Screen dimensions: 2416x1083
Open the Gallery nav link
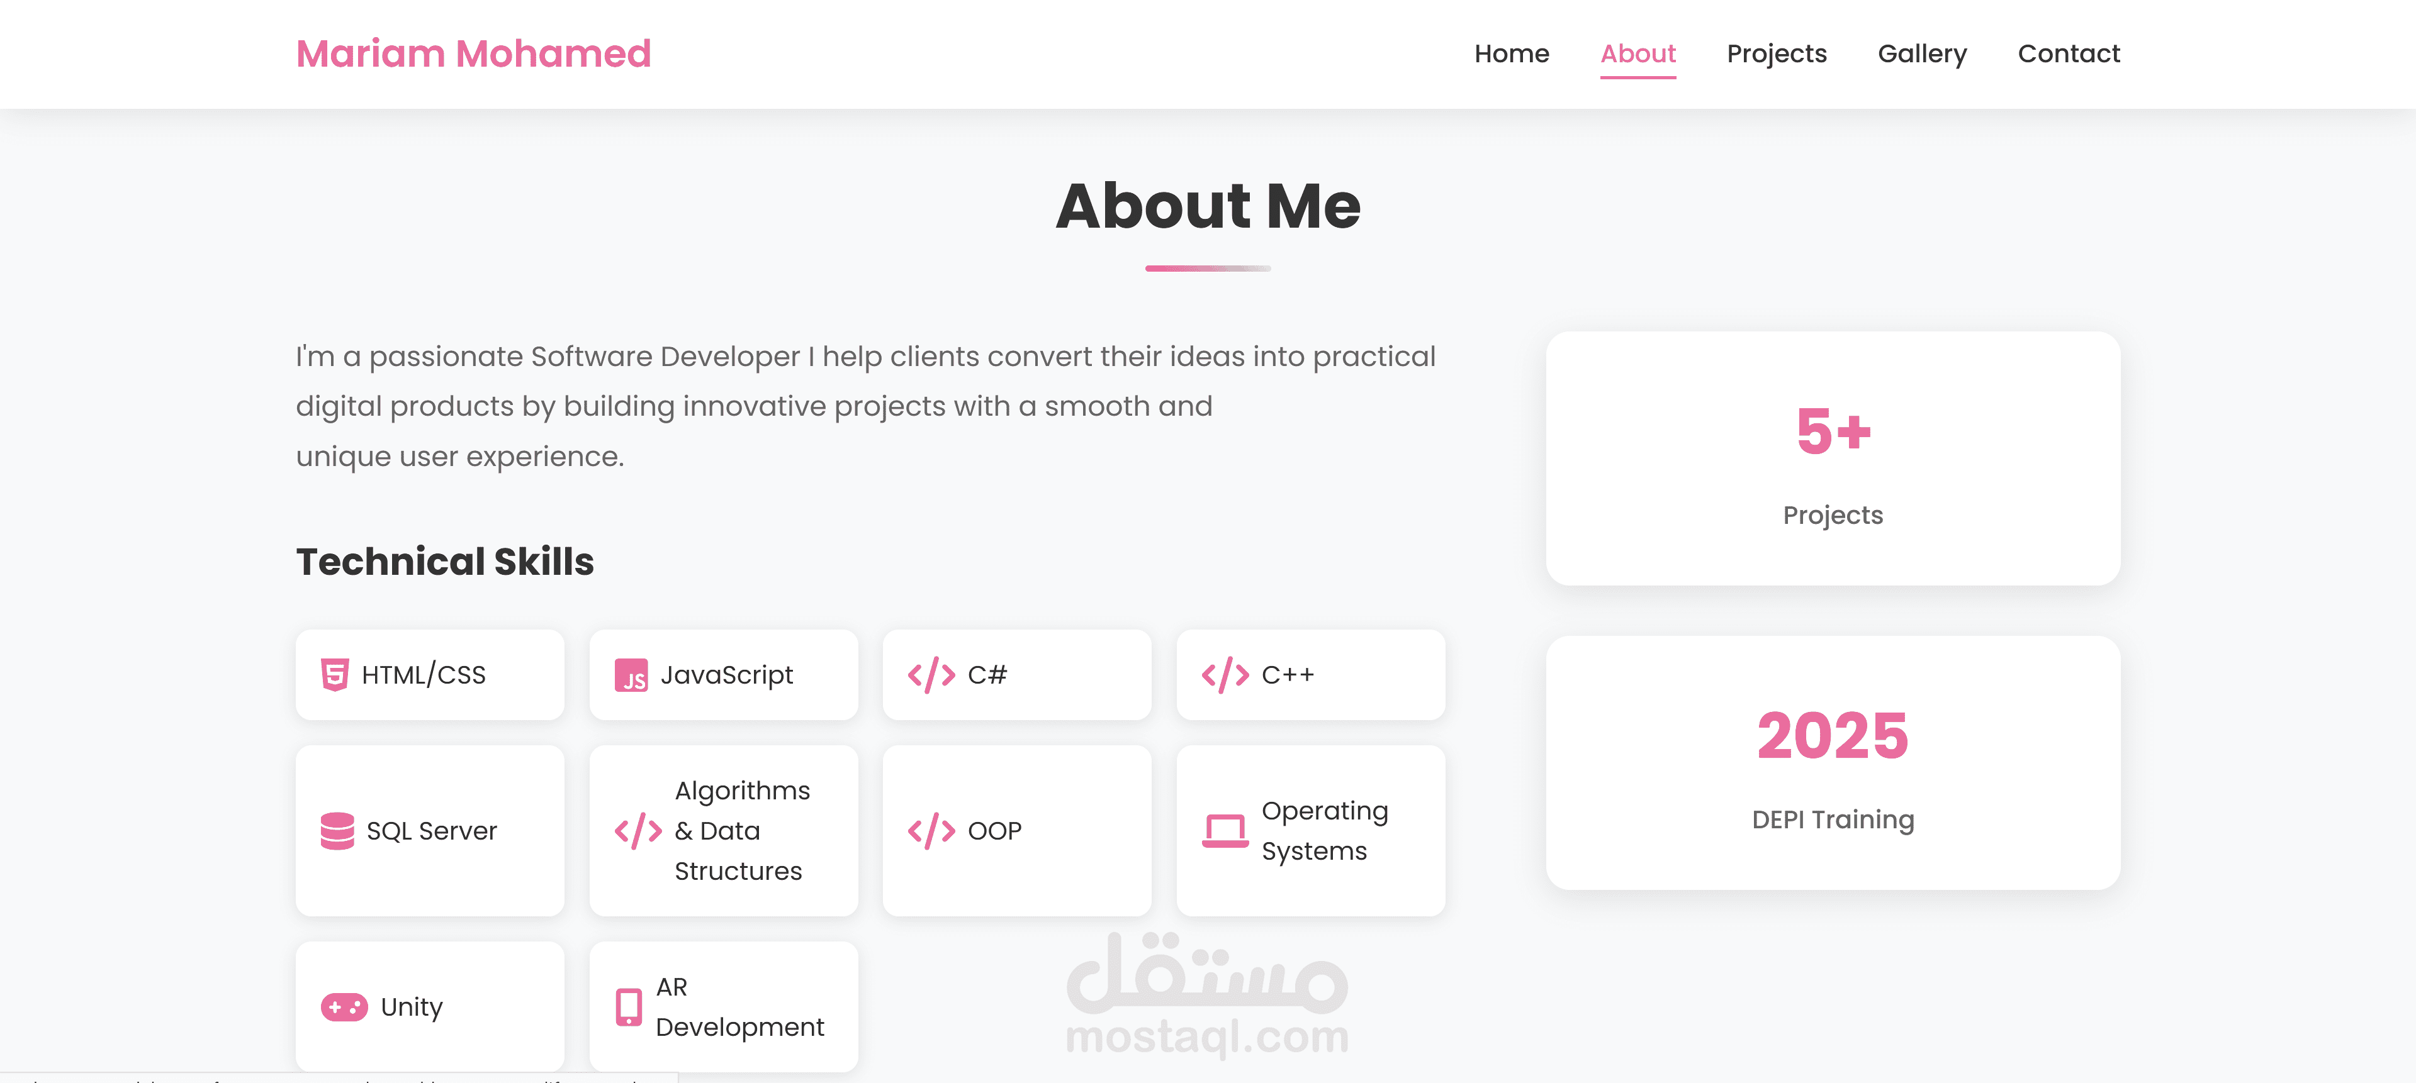[1922, 53]
